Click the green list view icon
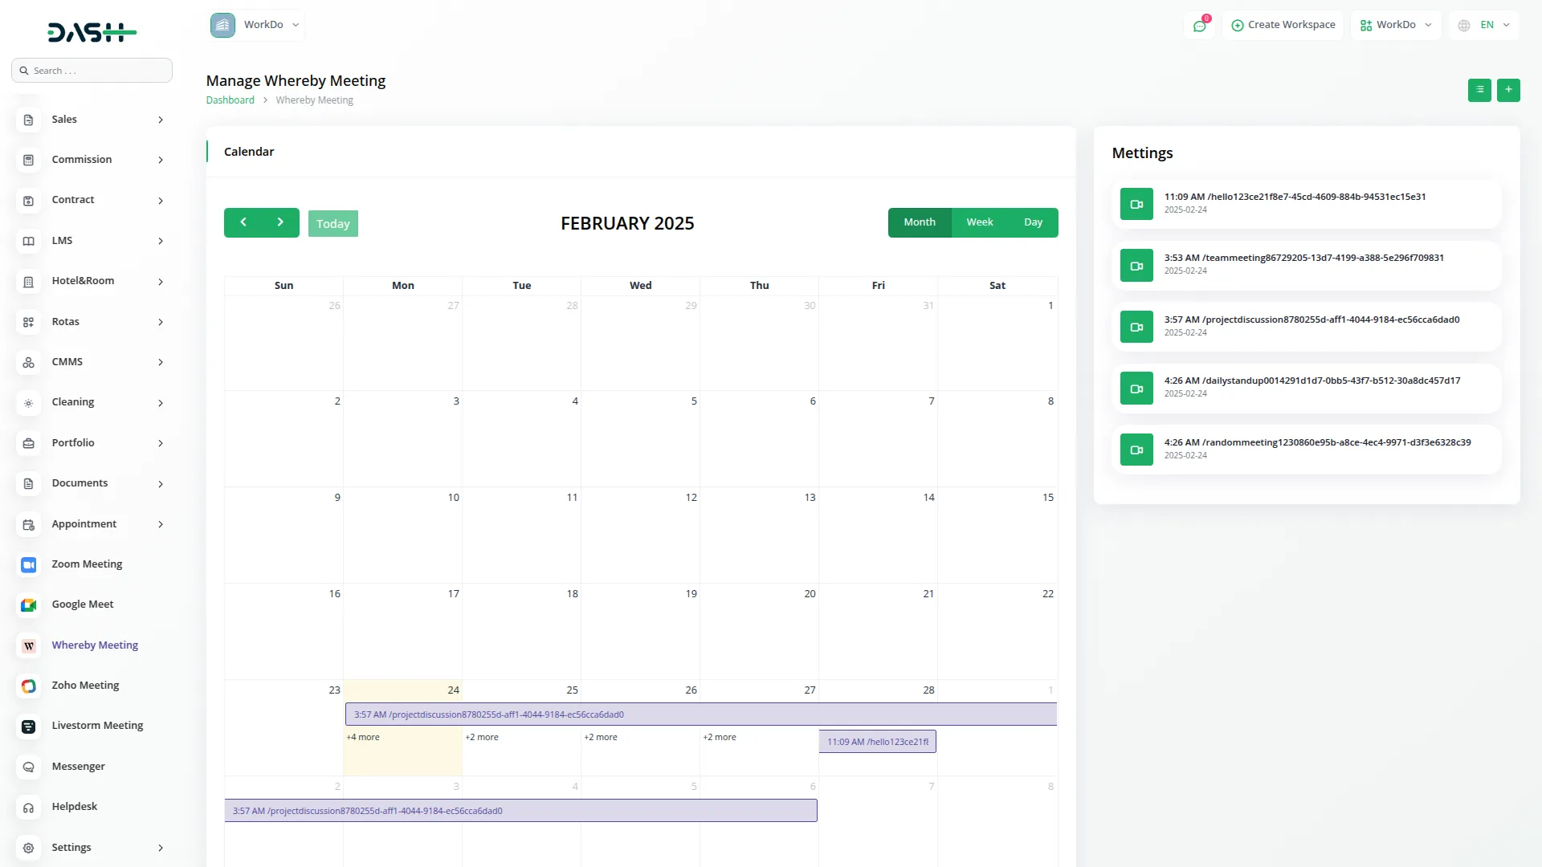 pos(1479,90)
